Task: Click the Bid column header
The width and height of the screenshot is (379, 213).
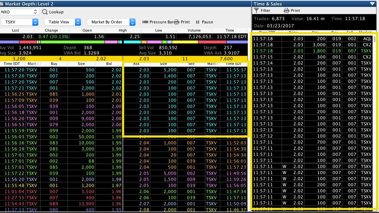Action: click(109, 64)
